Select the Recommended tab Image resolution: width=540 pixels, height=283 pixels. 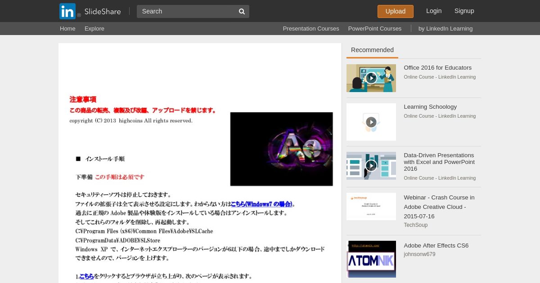pyautogui.click(x=372, y=50)
